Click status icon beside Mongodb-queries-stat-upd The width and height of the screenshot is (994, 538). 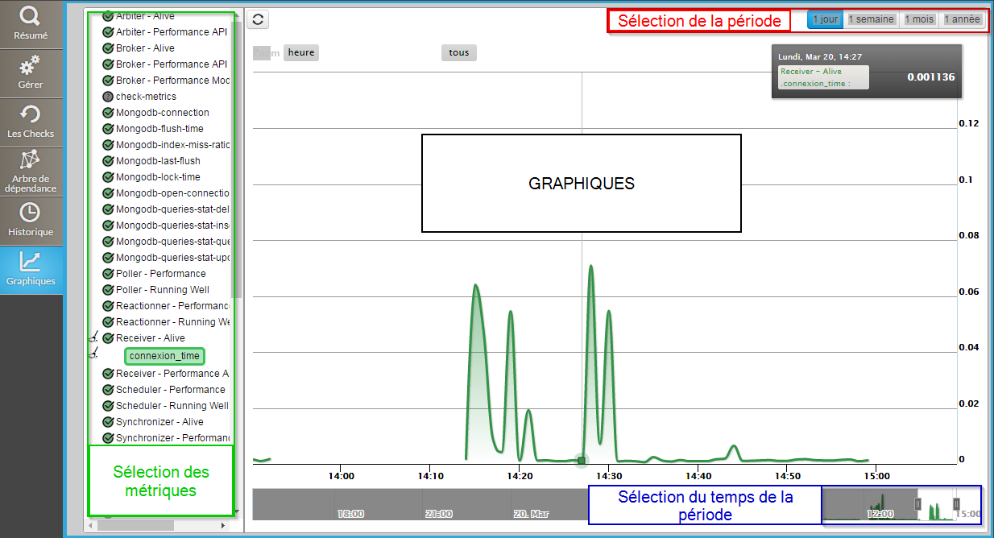108,258
